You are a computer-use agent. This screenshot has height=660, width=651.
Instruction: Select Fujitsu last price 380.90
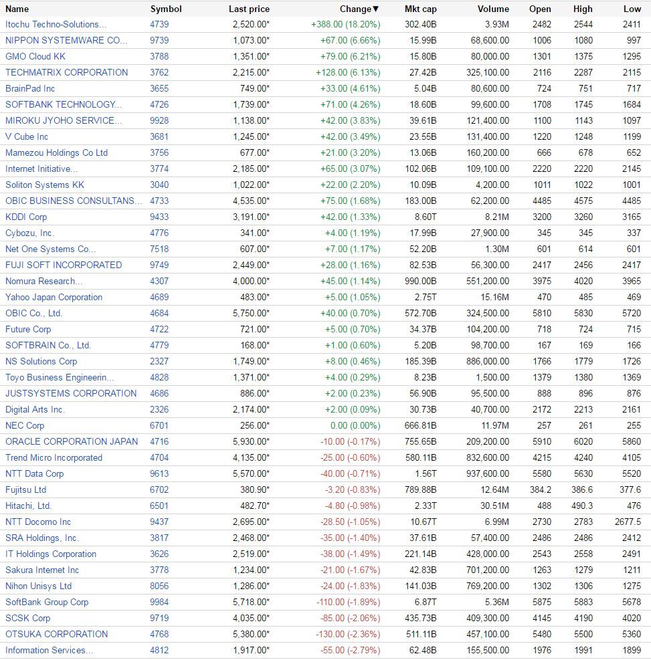tap(254, 490)
